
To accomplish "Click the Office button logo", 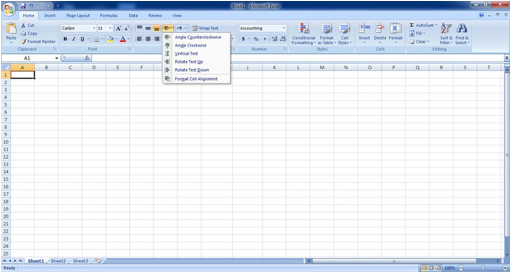I will (x=9, y=10).
